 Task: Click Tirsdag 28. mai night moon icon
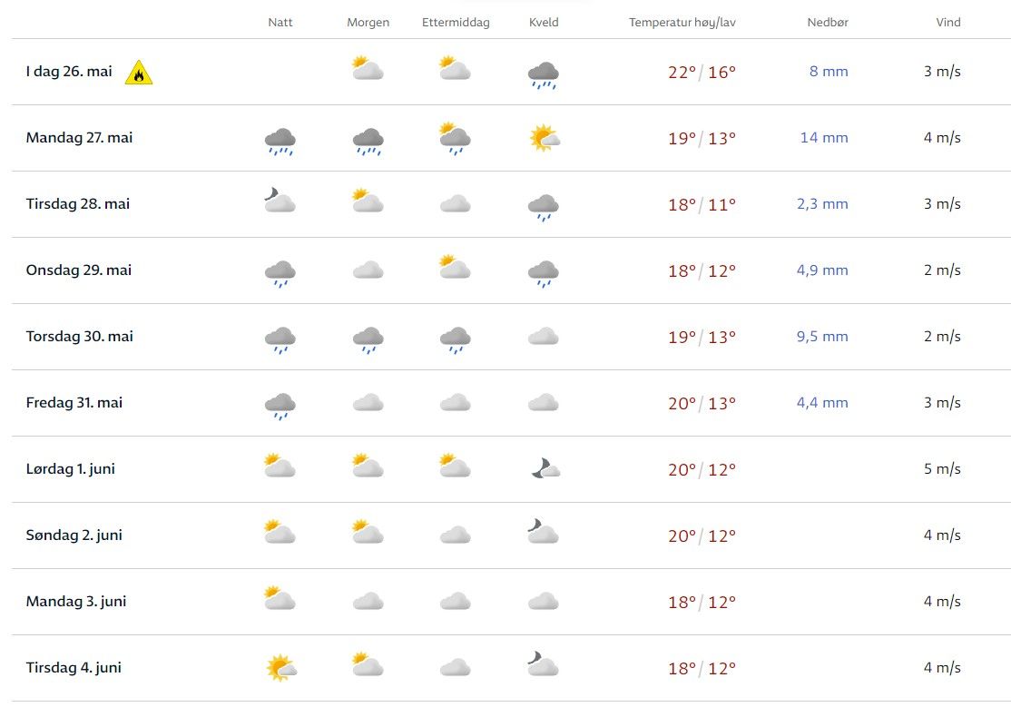pos(280,201)
